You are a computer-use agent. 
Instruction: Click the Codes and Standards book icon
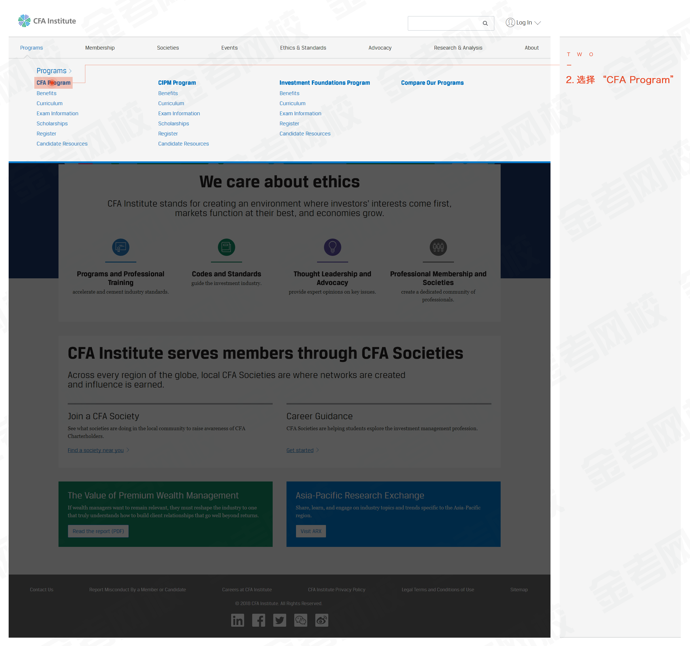pyautogui.click(x=226, y=247)
